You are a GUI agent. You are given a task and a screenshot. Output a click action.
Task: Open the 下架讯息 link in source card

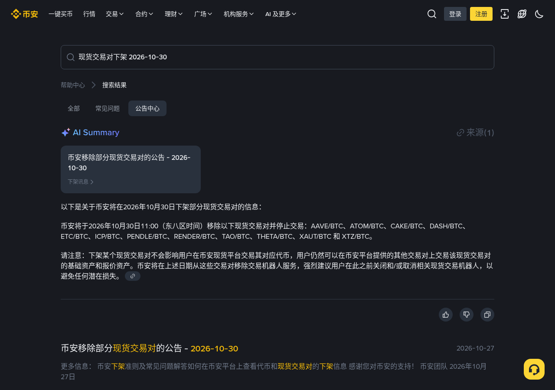(x=81, y=182)
